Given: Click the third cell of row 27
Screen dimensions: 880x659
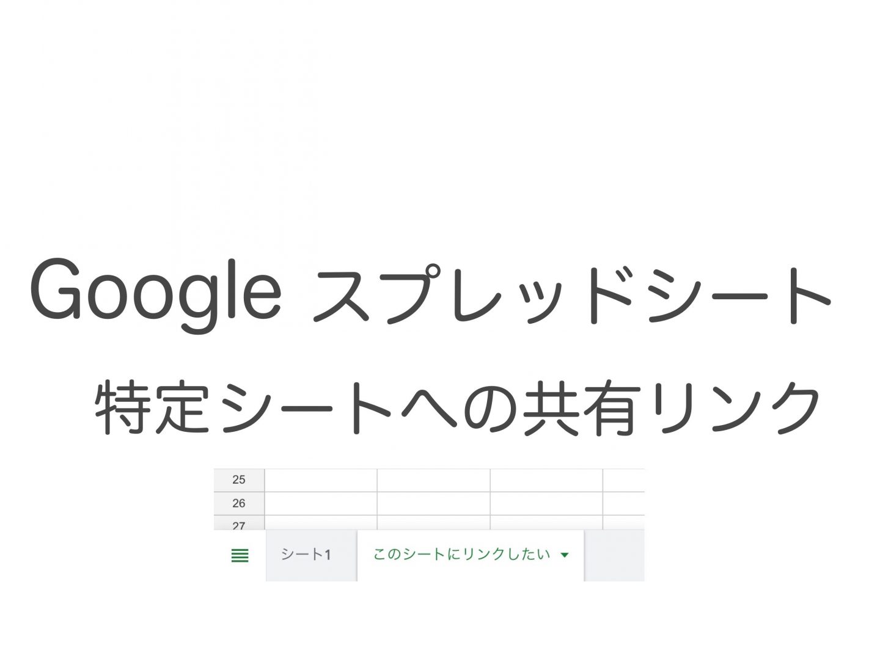Looking at the screenshot, I should (x=546, y=524).
